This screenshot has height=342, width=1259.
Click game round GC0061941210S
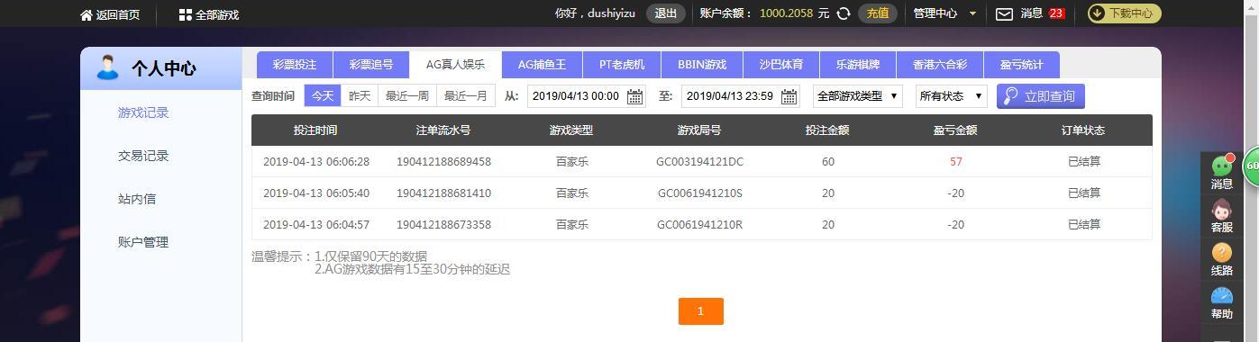click(699, 193)
